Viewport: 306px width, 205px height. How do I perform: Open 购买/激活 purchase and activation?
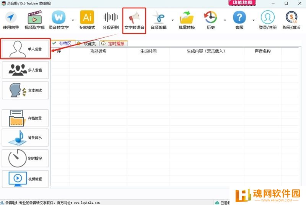(x=291, y=21)
